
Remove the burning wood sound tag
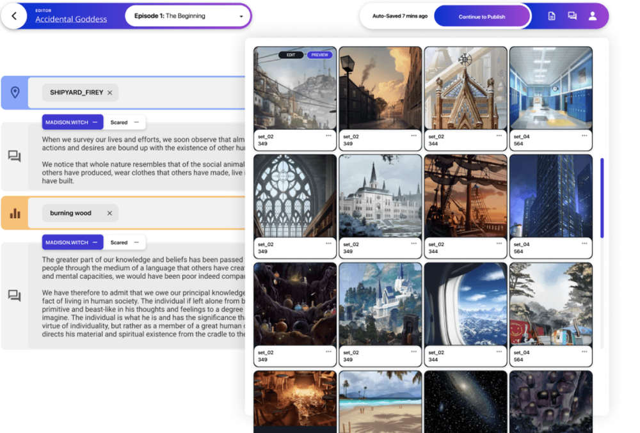(x=109, y=213)
